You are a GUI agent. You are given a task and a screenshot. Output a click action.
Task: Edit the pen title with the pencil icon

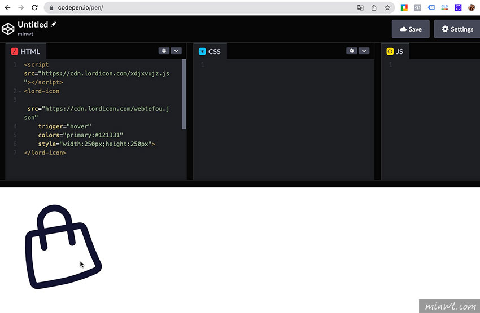pyautogui.click(x=54, y=24)
